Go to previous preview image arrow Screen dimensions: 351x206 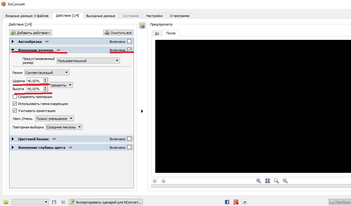pos(154,181)
